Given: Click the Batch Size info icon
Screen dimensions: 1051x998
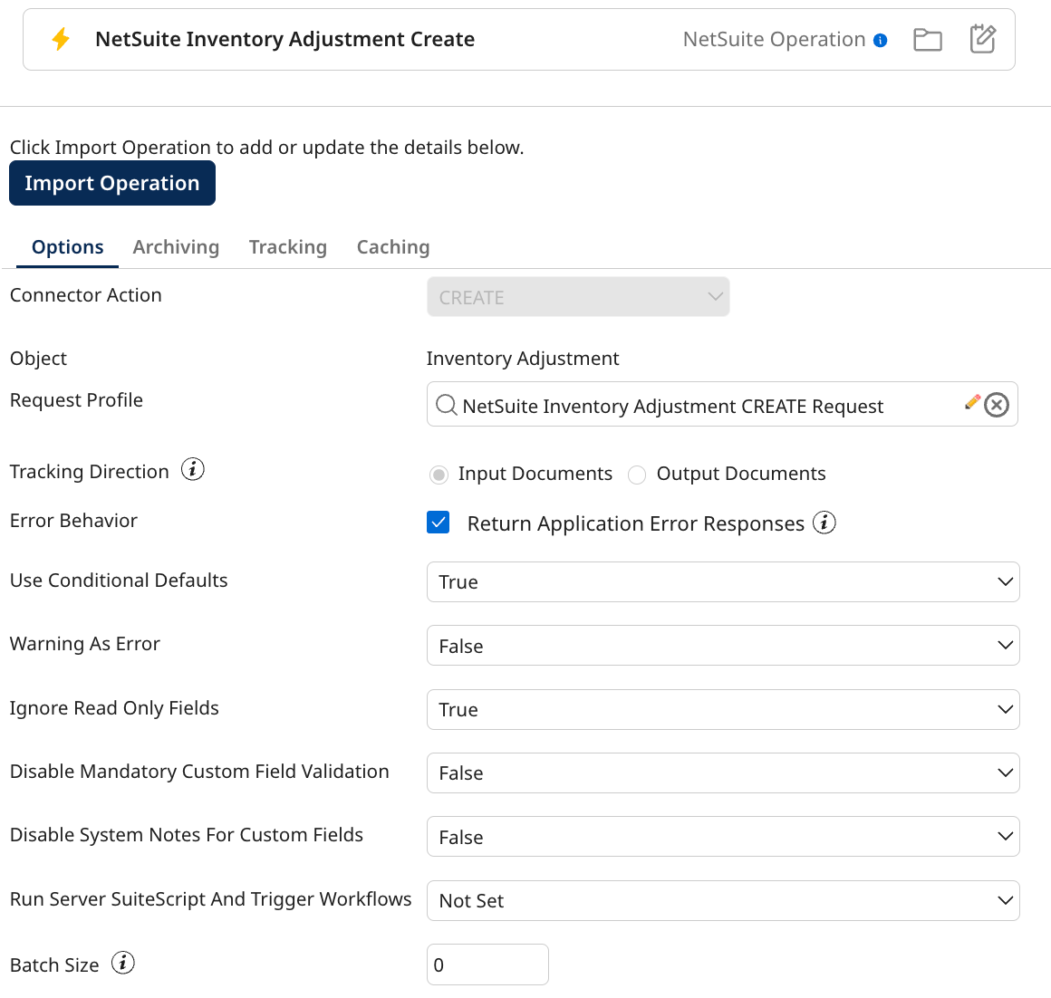Looking at the screenshot, I should point(122,963).
